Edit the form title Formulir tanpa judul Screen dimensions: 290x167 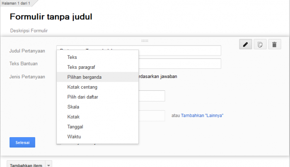click(x=51, y=17)
